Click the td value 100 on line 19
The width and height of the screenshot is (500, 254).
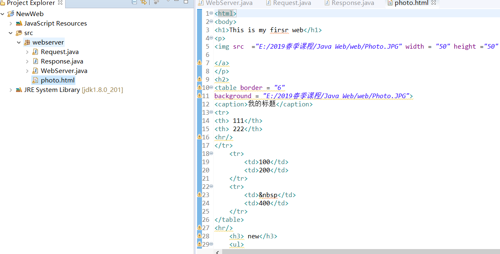(264, 162)
